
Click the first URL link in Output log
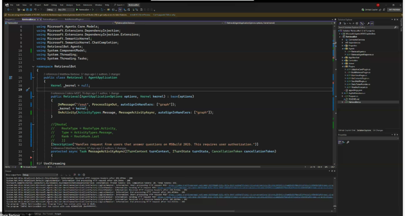250,185
